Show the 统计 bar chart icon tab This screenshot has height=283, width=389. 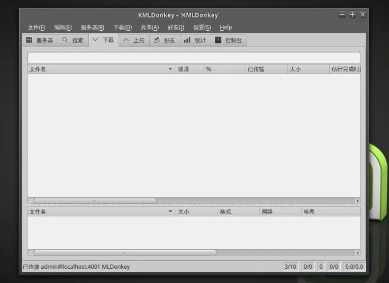tap(195, 40)
